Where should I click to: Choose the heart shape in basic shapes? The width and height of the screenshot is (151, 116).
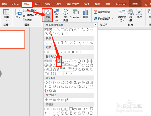click(x=75, y=69)
